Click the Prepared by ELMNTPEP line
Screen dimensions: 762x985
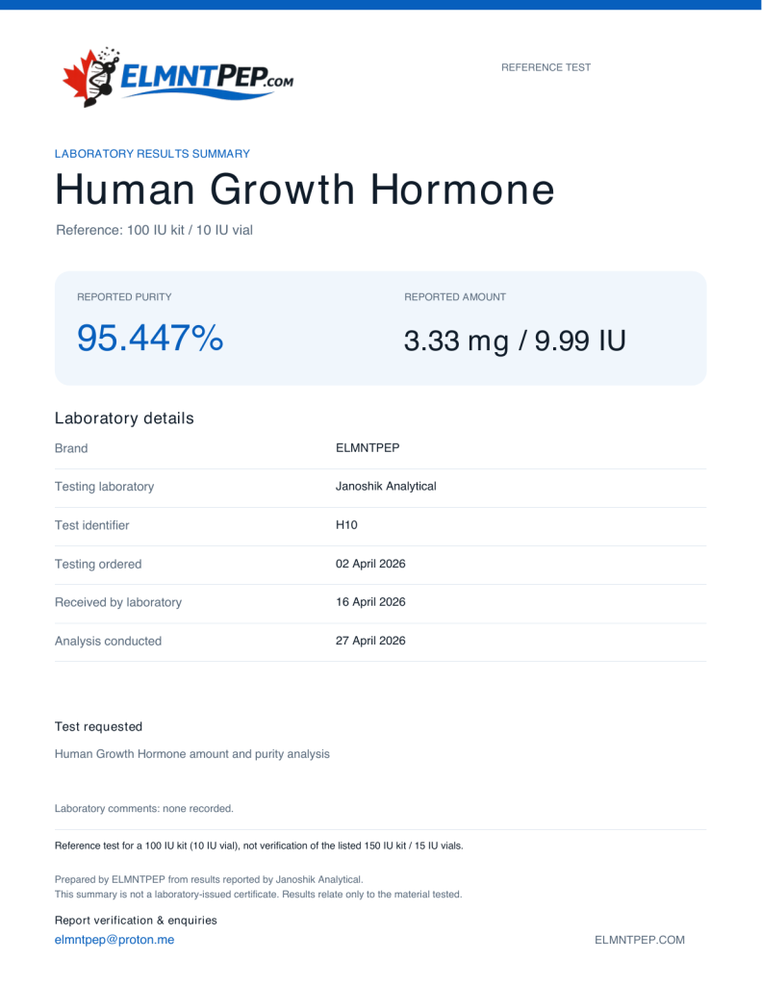tap(209, 879)
